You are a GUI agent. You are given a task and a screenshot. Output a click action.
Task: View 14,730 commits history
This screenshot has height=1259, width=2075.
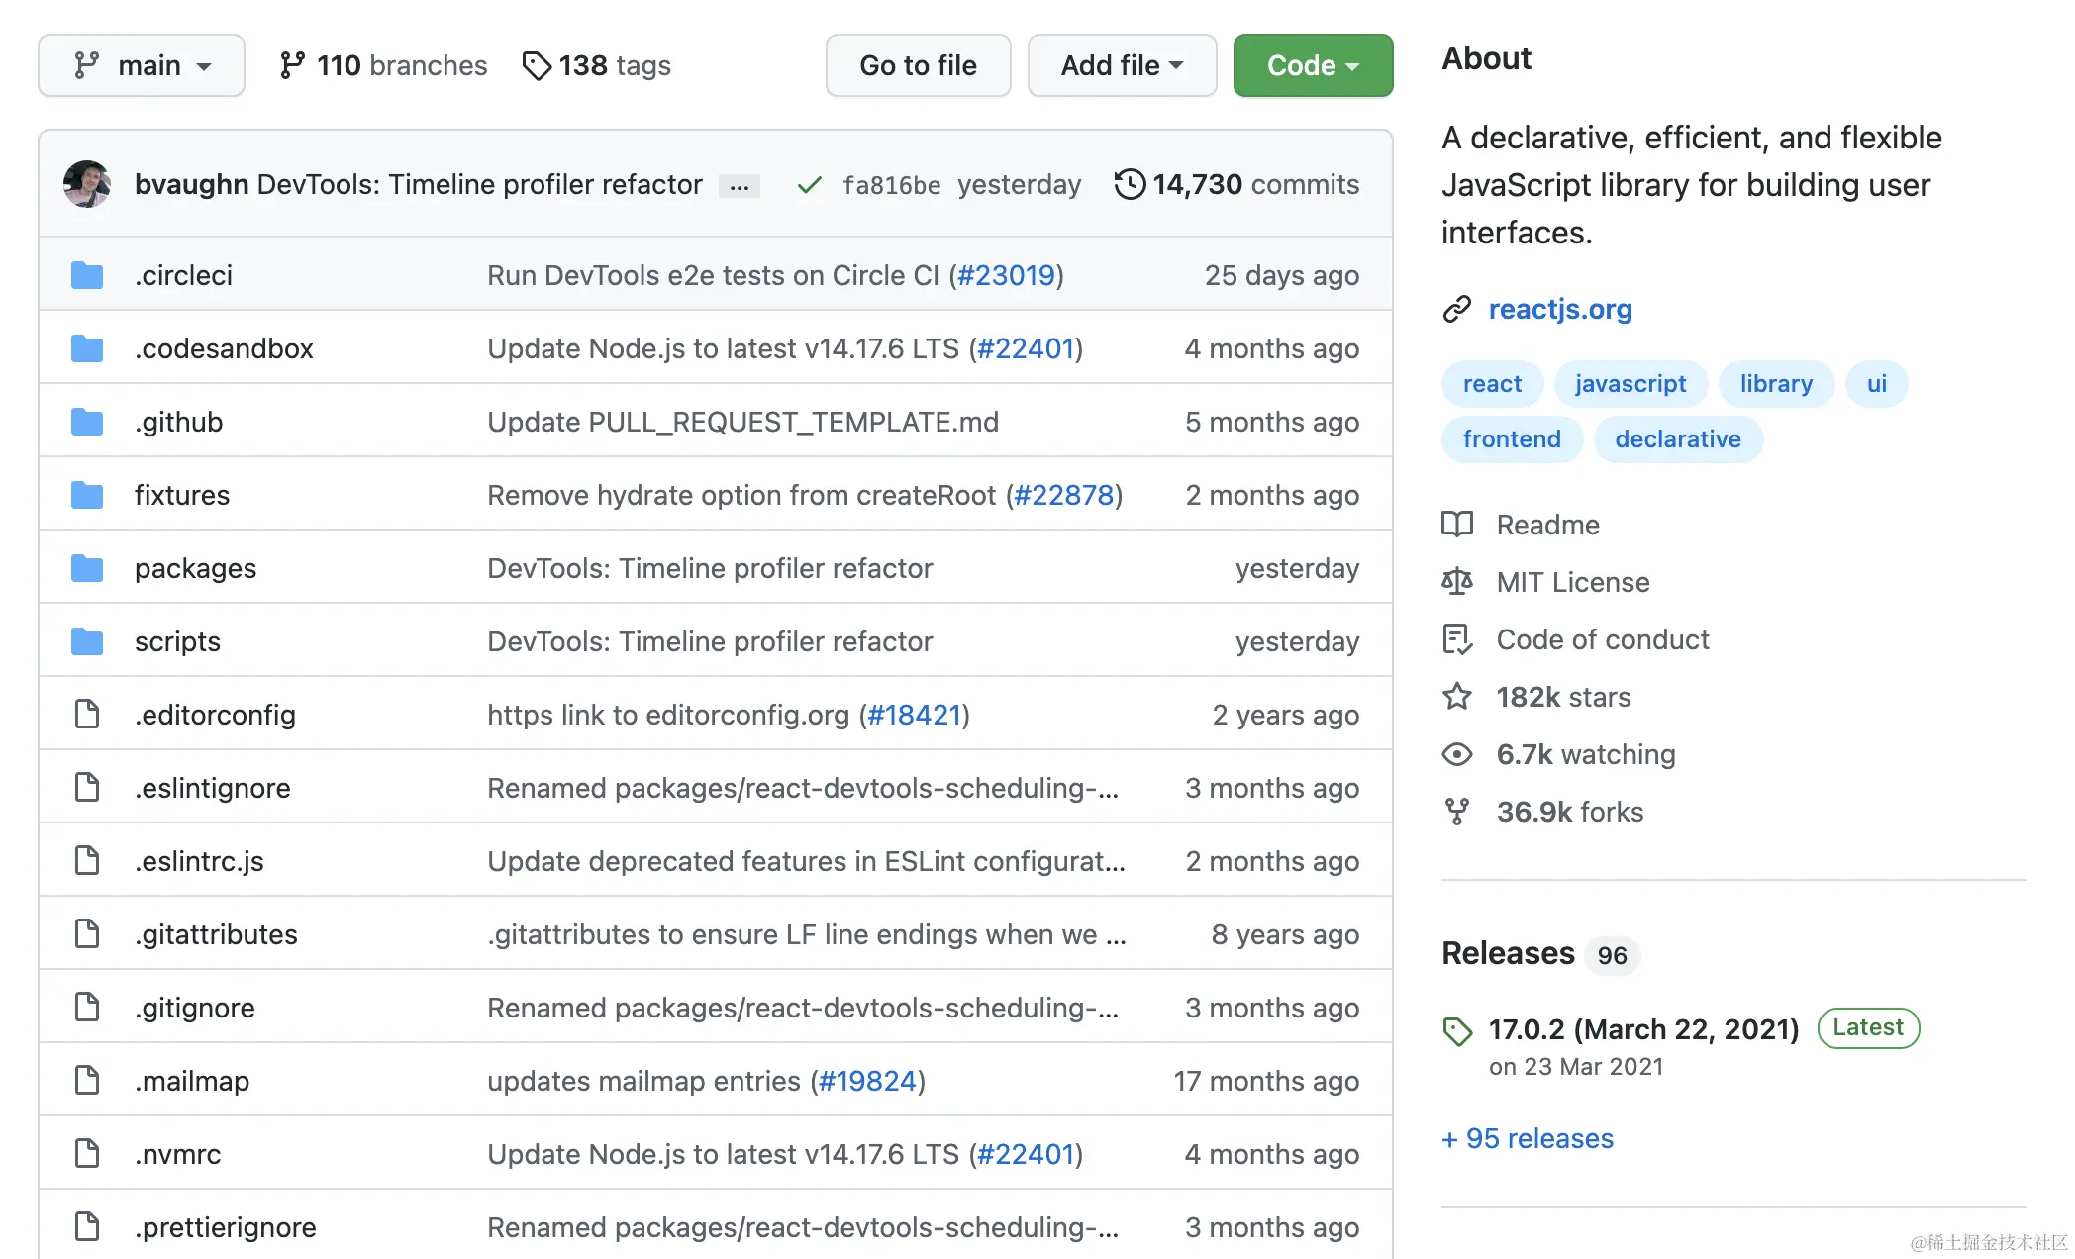point(1255,184)
